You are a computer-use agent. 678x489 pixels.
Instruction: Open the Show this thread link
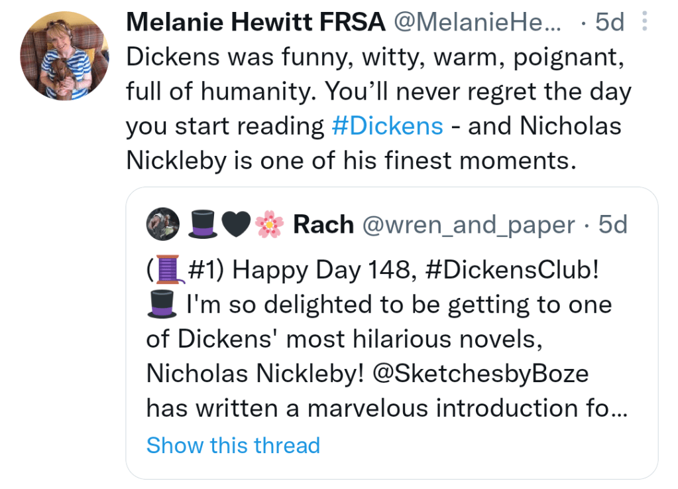[x=233, y=445]
